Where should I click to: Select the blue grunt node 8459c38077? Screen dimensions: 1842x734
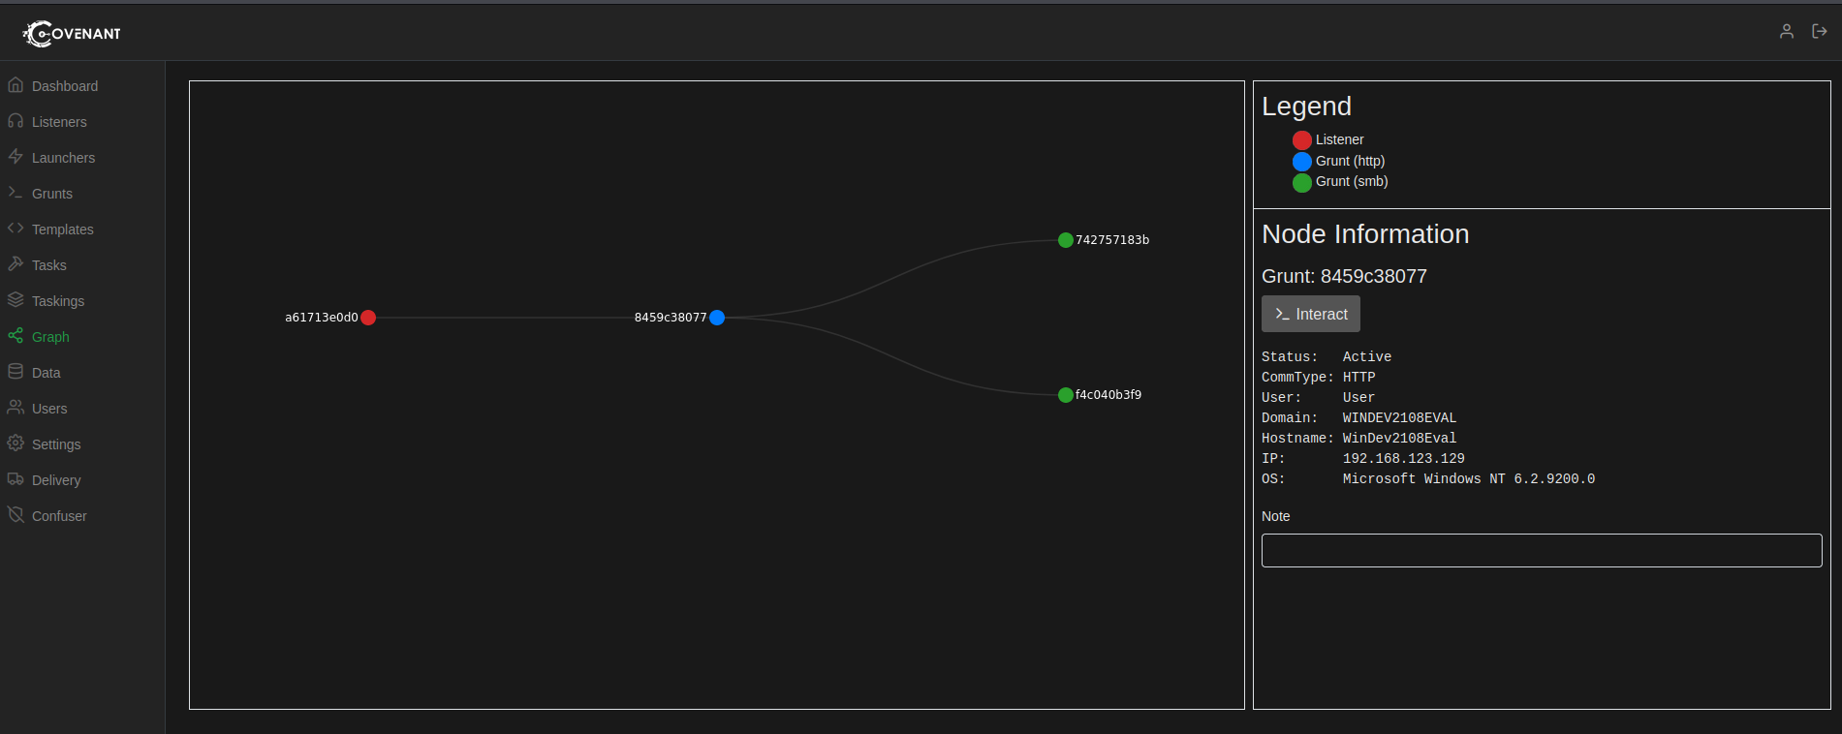pyautogui.click(x=717, y=318)
